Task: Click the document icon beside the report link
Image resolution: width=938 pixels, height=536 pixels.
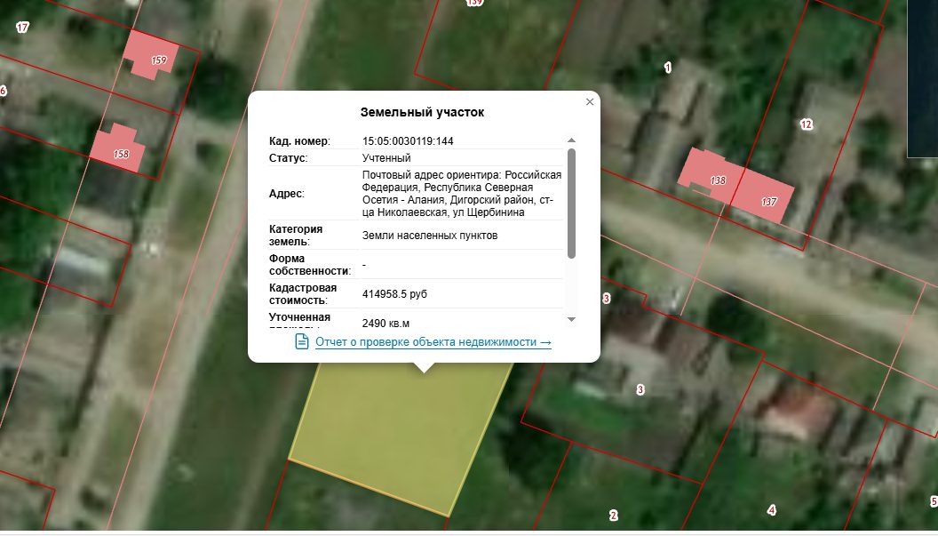Action: pyautogui.click(x=302, y=341)
